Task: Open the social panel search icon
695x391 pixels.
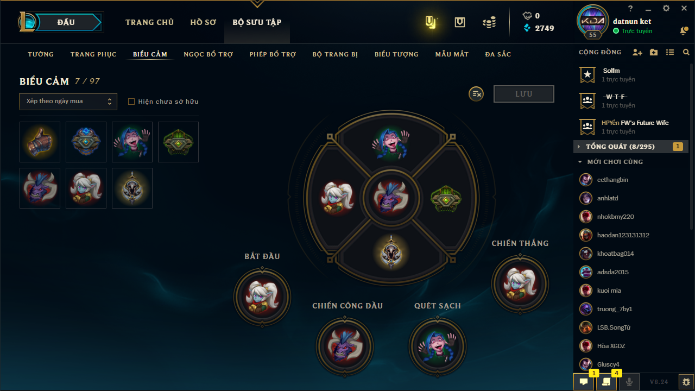Action: tap(686, 53)
